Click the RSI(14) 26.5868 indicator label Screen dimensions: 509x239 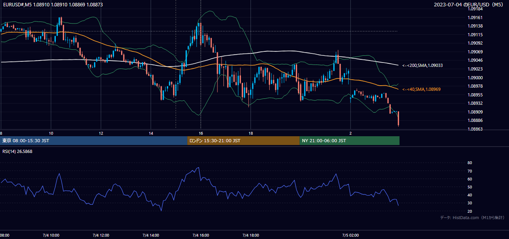tap(18, 151)
